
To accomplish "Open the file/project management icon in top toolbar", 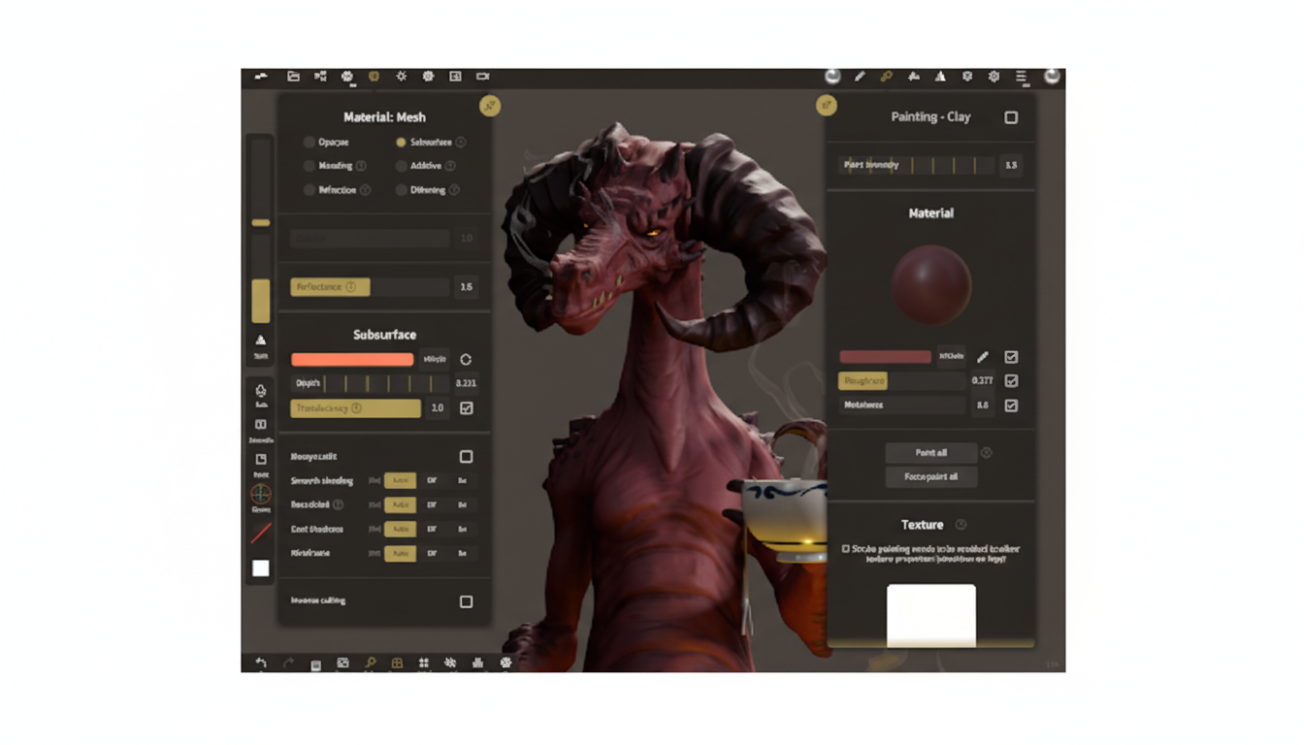I will (x=294, y=76).
